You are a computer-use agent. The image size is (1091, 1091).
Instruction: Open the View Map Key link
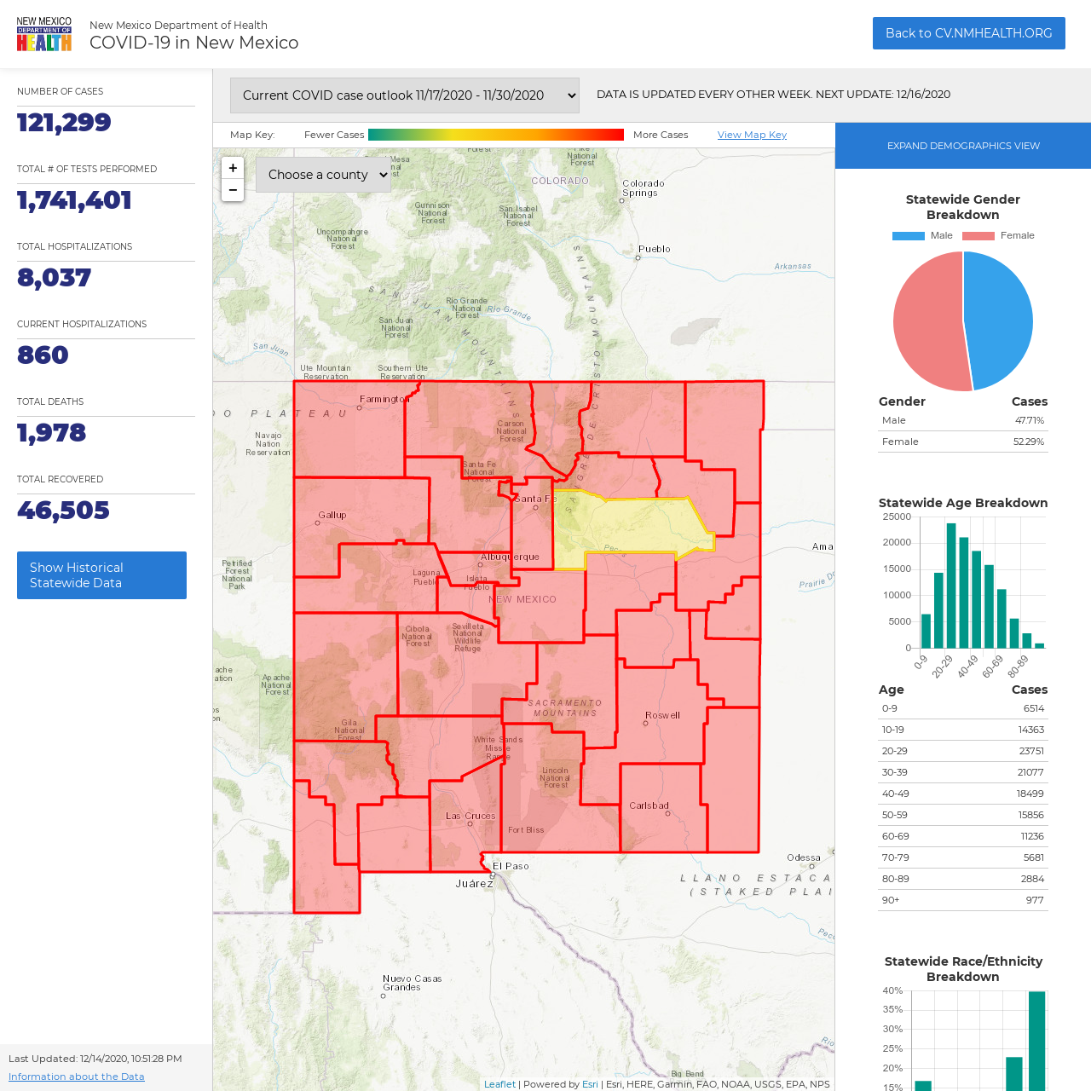coord(752,135)
